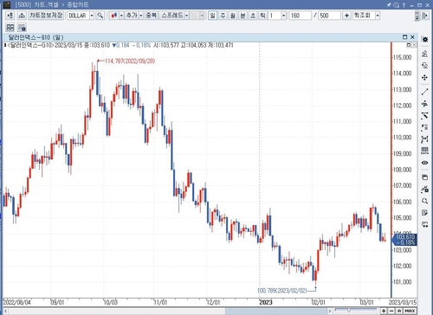
Task: Select the tick 틱 period button
Action: click(262, 16)
